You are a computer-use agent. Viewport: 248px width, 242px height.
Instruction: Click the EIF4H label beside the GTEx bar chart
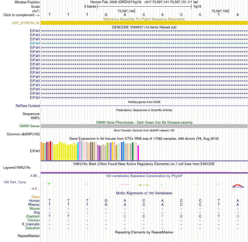(x=35, y=151)
